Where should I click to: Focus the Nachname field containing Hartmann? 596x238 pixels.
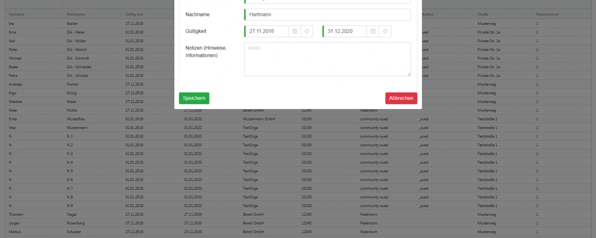click(x=327, y=15)
